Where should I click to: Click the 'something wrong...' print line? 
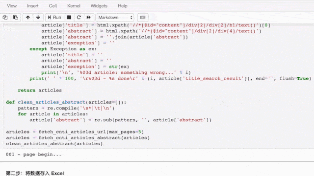click(116, 72)
